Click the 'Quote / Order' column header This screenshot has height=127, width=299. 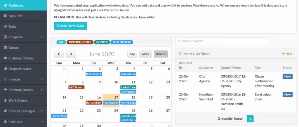tap(231, 67)
